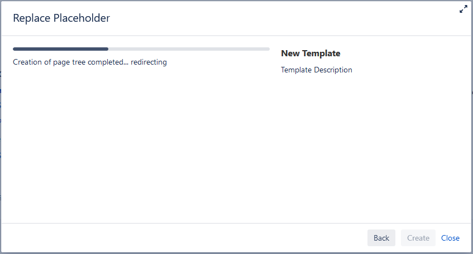Click the light unfilled part of the progress bar
The width and height of the screenshot is (473, 254).
189,49
